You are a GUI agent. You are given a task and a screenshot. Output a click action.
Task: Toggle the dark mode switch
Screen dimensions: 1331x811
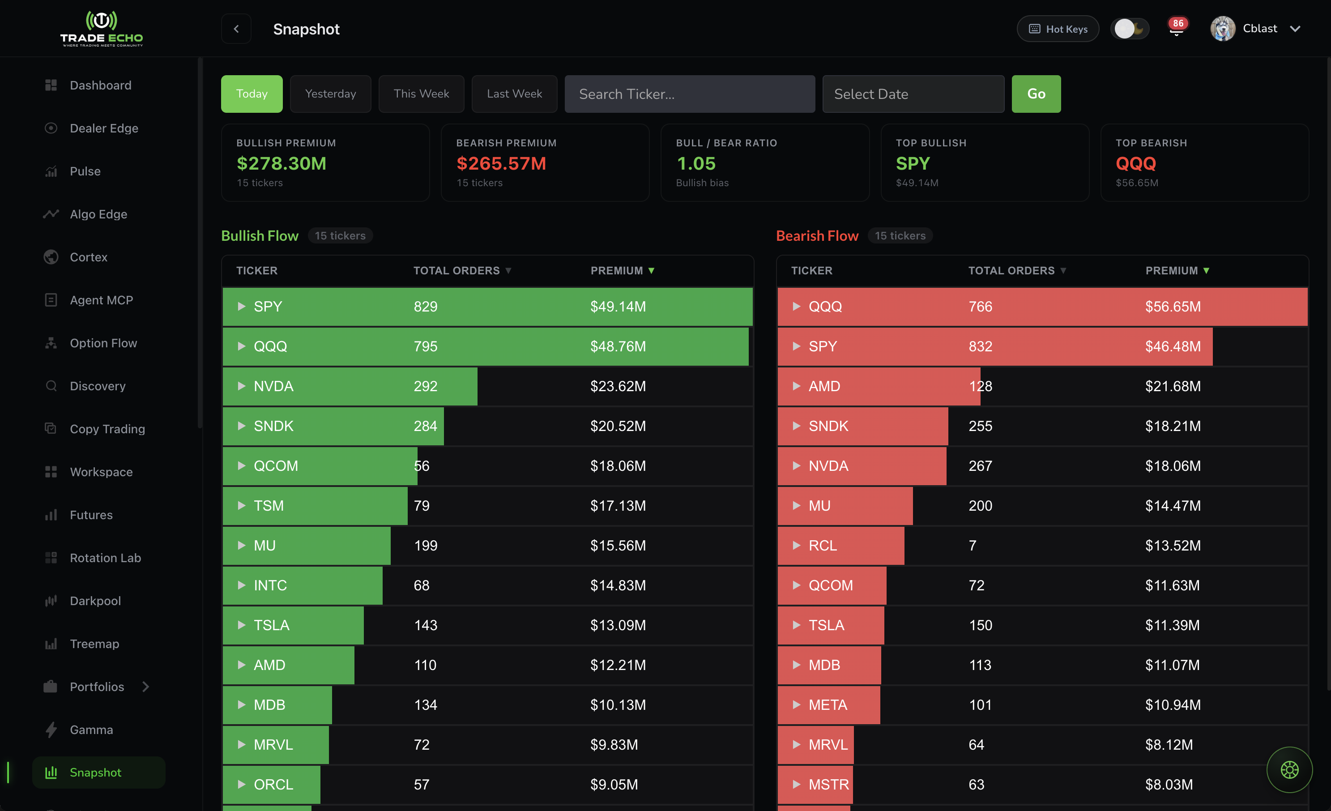[1130, 29]
